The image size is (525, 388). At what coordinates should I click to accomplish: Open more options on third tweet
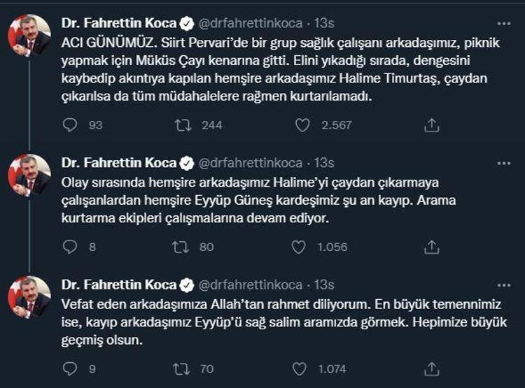point(503,285)
